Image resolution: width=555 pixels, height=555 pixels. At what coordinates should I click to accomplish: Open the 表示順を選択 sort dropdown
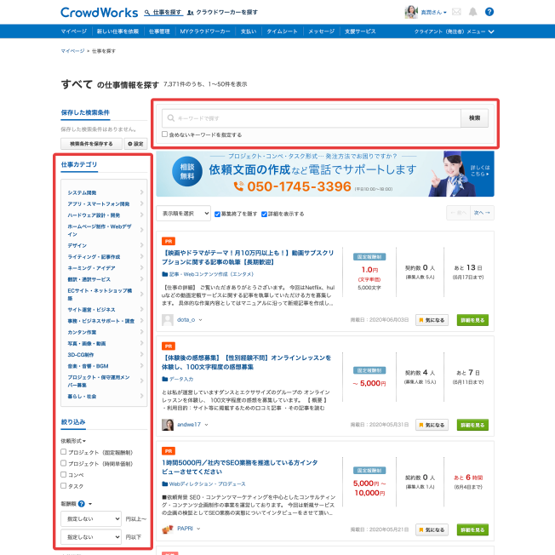[183, 214]
